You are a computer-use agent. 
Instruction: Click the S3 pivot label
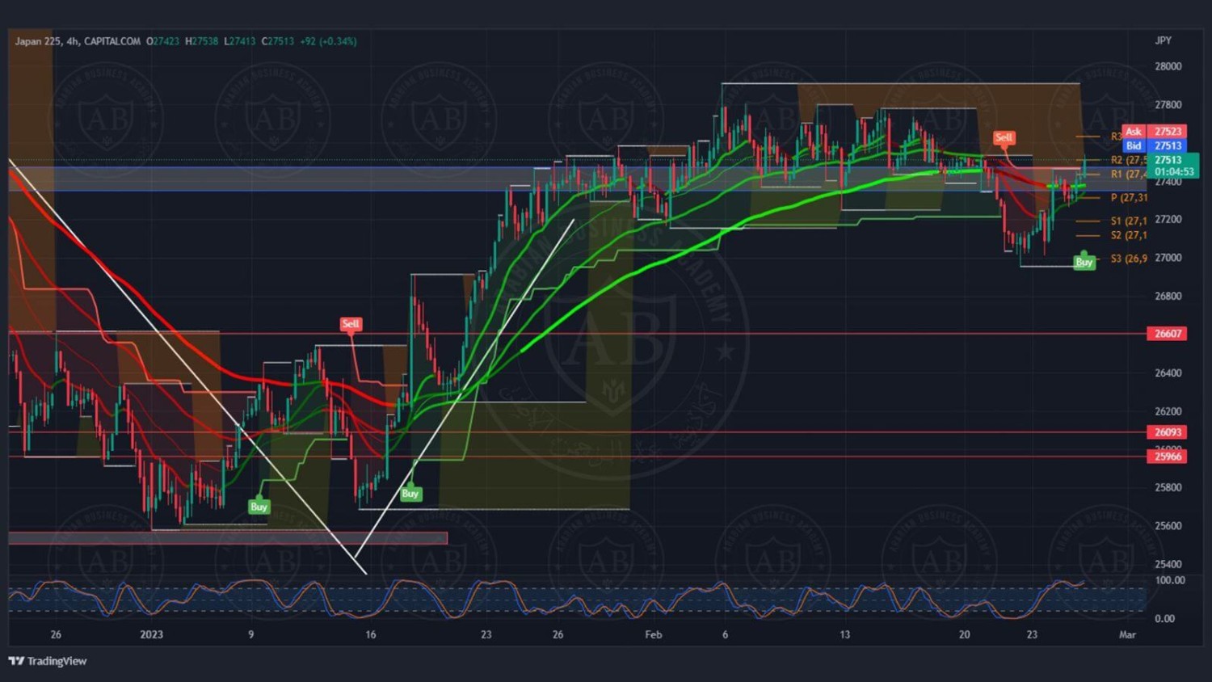[x=1129, y=259]
